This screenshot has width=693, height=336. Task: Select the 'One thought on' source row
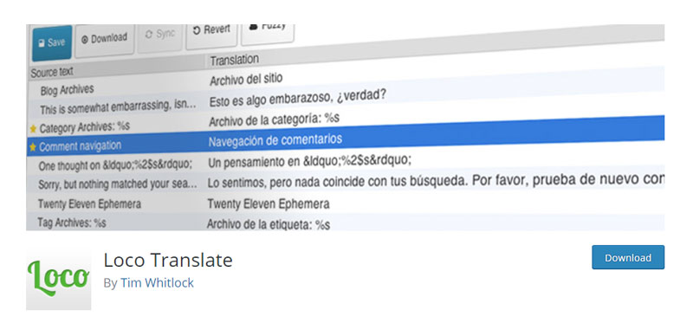pos(345,162)
